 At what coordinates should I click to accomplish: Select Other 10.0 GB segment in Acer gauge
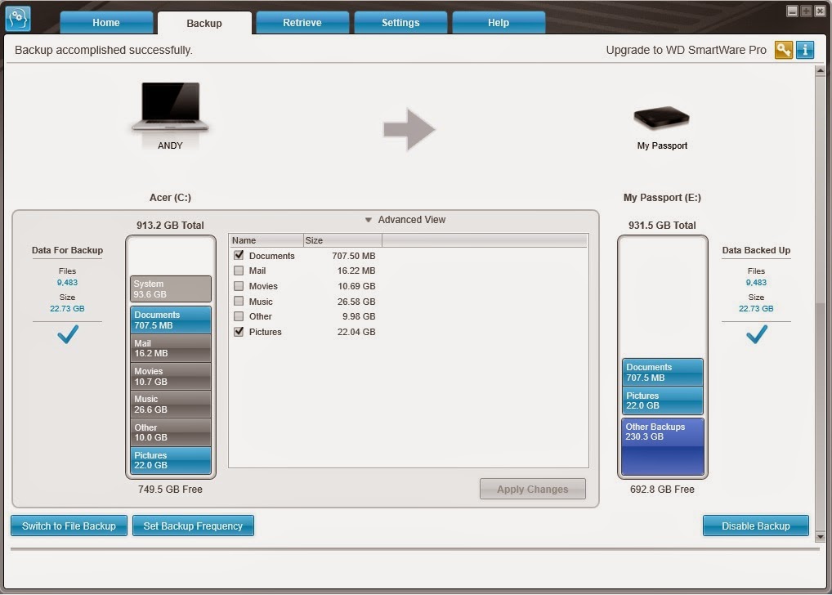pyautogui.click(x=170, y=432)
